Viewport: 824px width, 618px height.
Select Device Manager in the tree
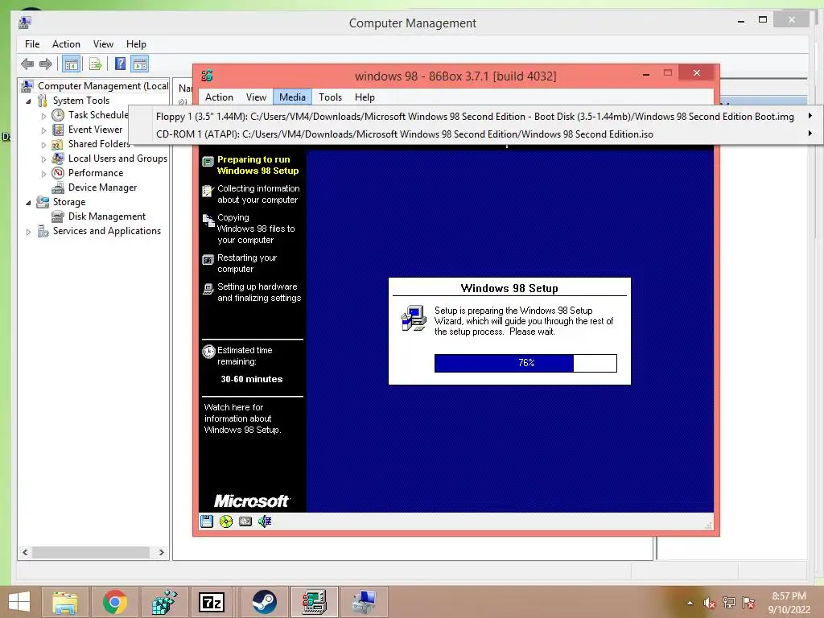pyautogui.click(x=102, y=187)
